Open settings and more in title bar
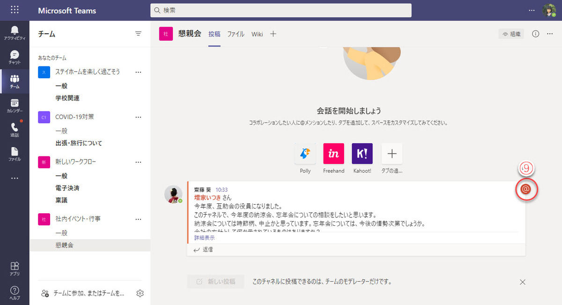 point(532,10)
